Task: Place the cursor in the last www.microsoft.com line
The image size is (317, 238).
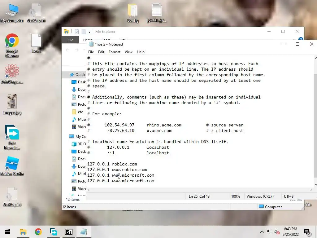Action: 121,181
